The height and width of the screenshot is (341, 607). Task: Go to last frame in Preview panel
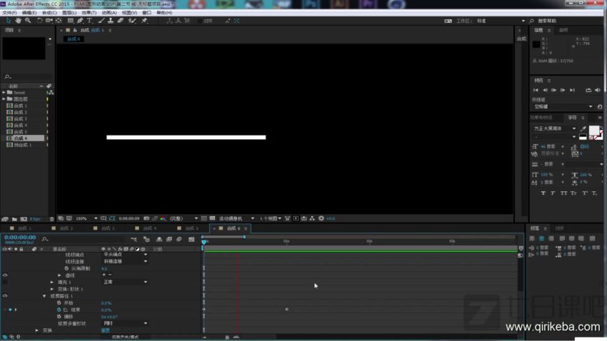click(572, 90)
